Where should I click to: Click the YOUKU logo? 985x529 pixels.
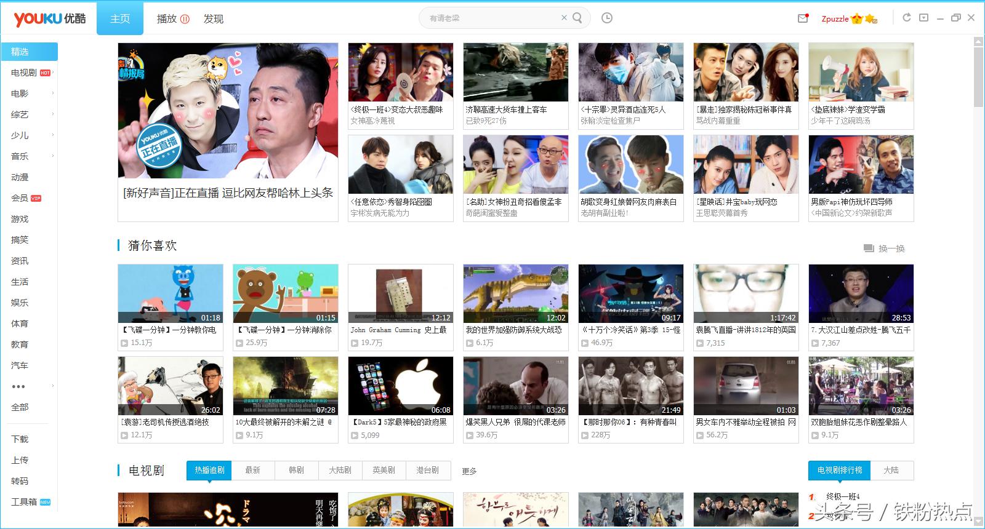click(x=50, y=18)
